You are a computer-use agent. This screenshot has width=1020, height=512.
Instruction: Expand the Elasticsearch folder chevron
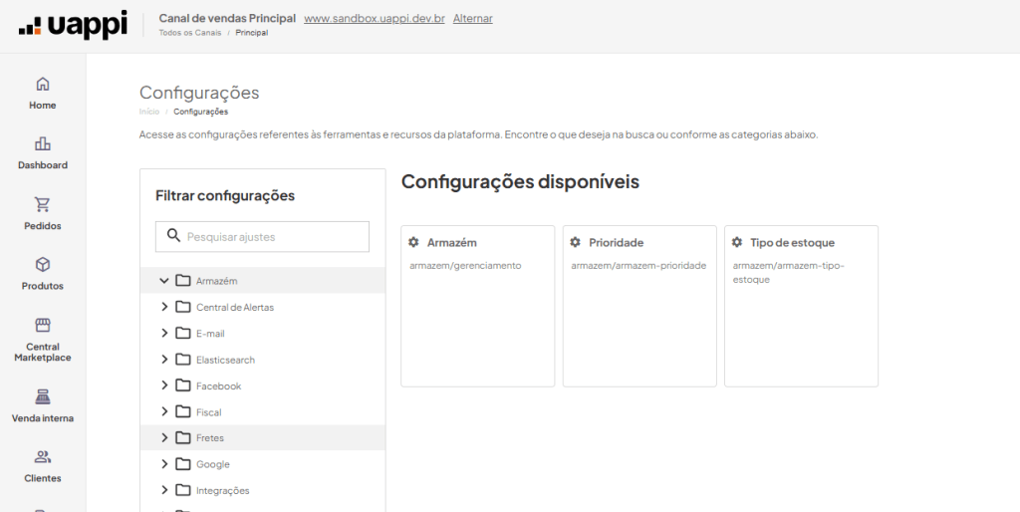164,360
